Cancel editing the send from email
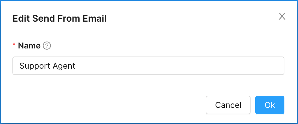298x124 pixels. click(228, 105)
